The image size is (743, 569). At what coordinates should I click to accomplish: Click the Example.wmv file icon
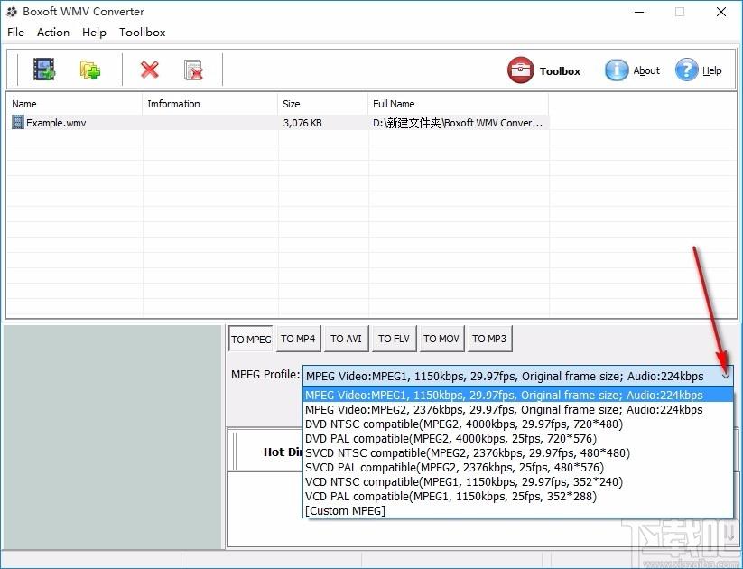17,122
